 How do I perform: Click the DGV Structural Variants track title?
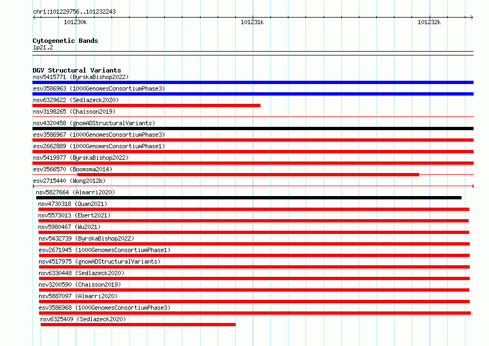[x=77, y=70]
